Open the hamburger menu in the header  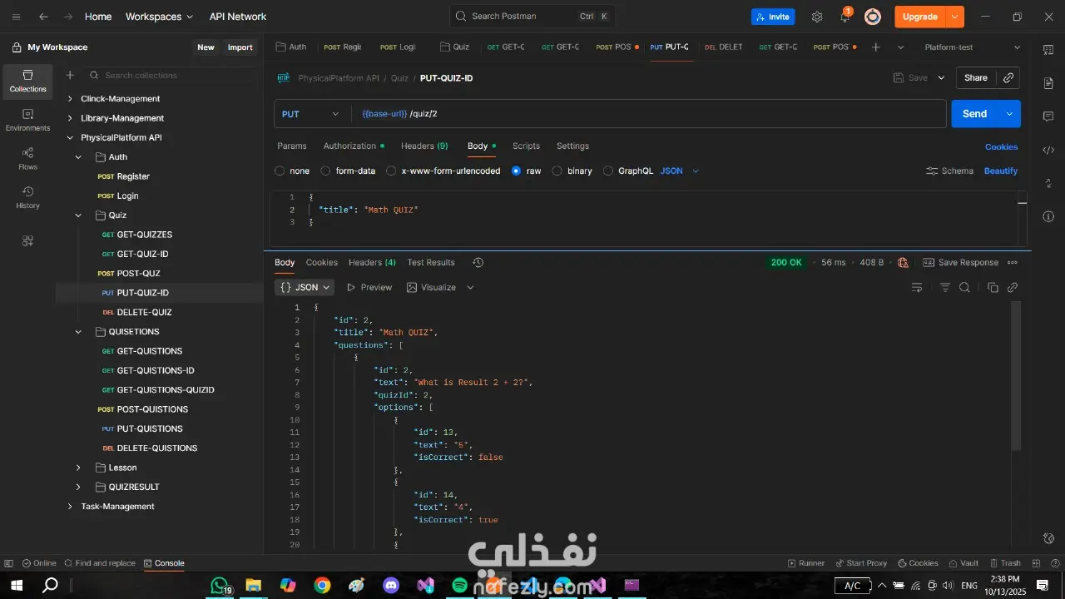tap(16, 17)
